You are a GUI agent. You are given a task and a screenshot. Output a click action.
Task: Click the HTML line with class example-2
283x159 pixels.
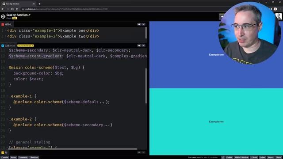point(53,36)
